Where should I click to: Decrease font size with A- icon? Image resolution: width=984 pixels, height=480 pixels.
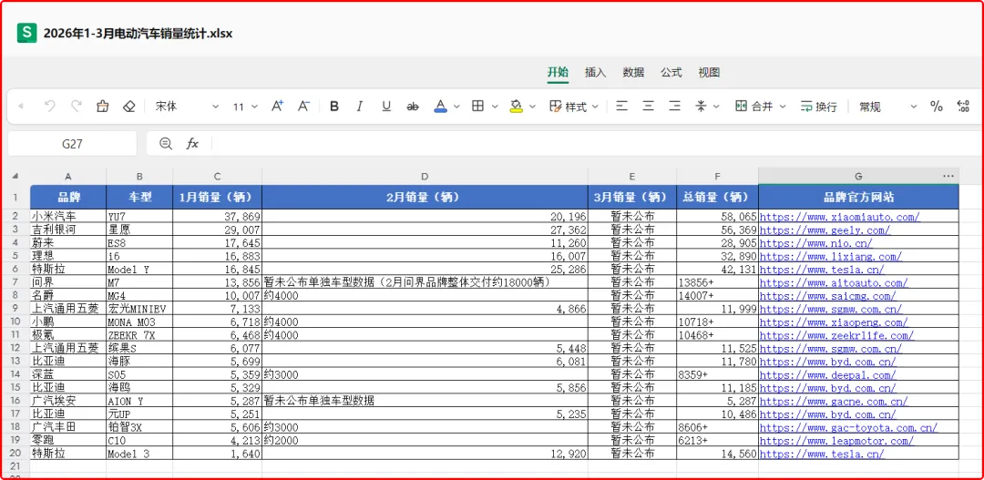tap(303, 106)
